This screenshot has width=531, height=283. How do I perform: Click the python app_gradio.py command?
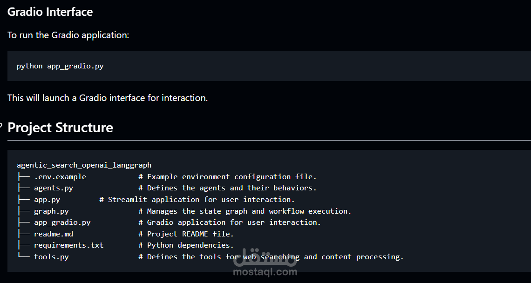[60, 66]
